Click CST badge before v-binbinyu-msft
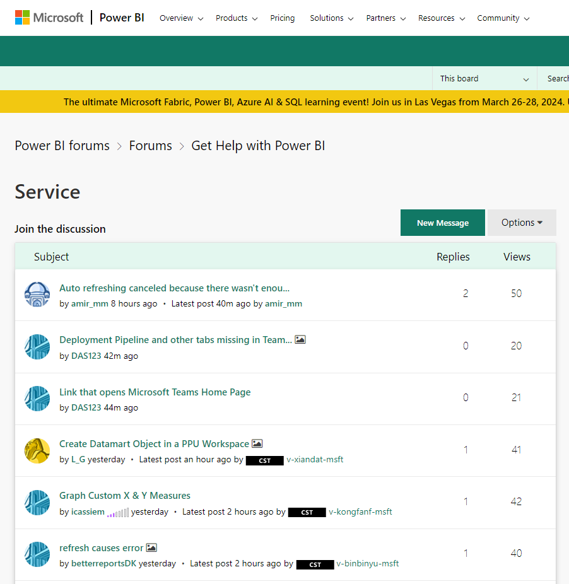The image size is (569, 584). click(315, 564)
